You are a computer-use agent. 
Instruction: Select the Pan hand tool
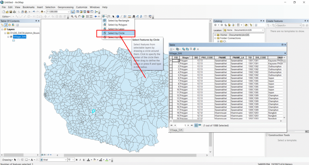point(79,17)
